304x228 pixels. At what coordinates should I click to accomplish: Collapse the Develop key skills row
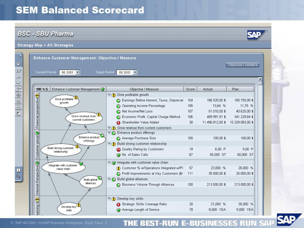click(109, 198)
